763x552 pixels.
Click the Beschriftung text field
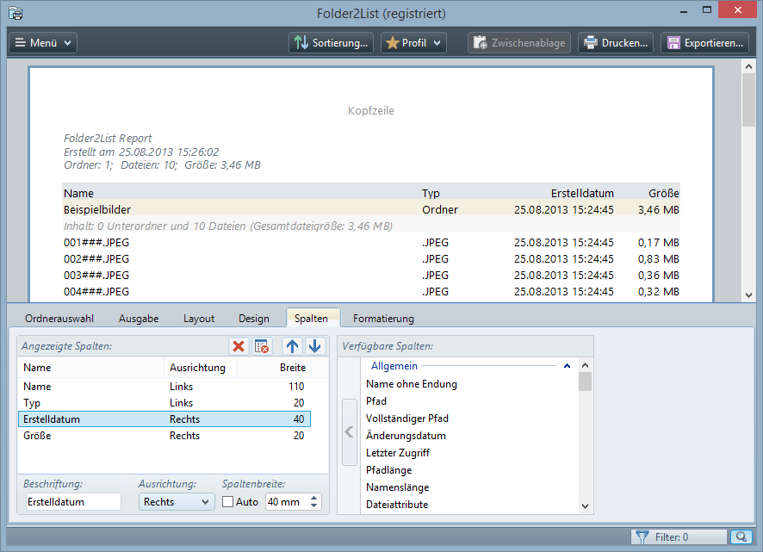[73, 502]
